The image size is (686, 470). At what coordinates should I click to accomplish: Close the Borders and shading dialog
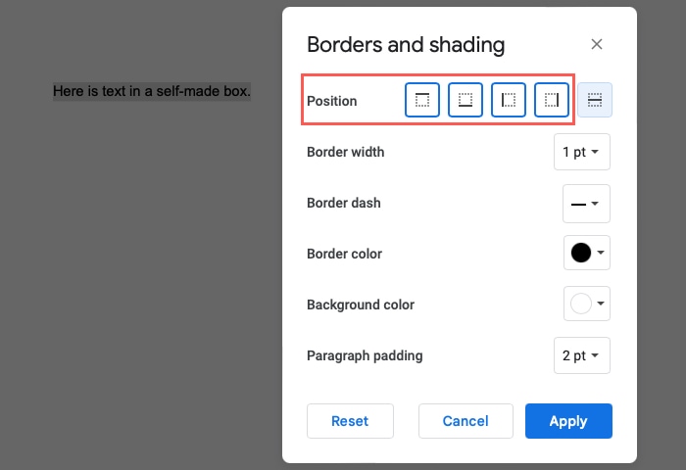[x=597, y=44]
